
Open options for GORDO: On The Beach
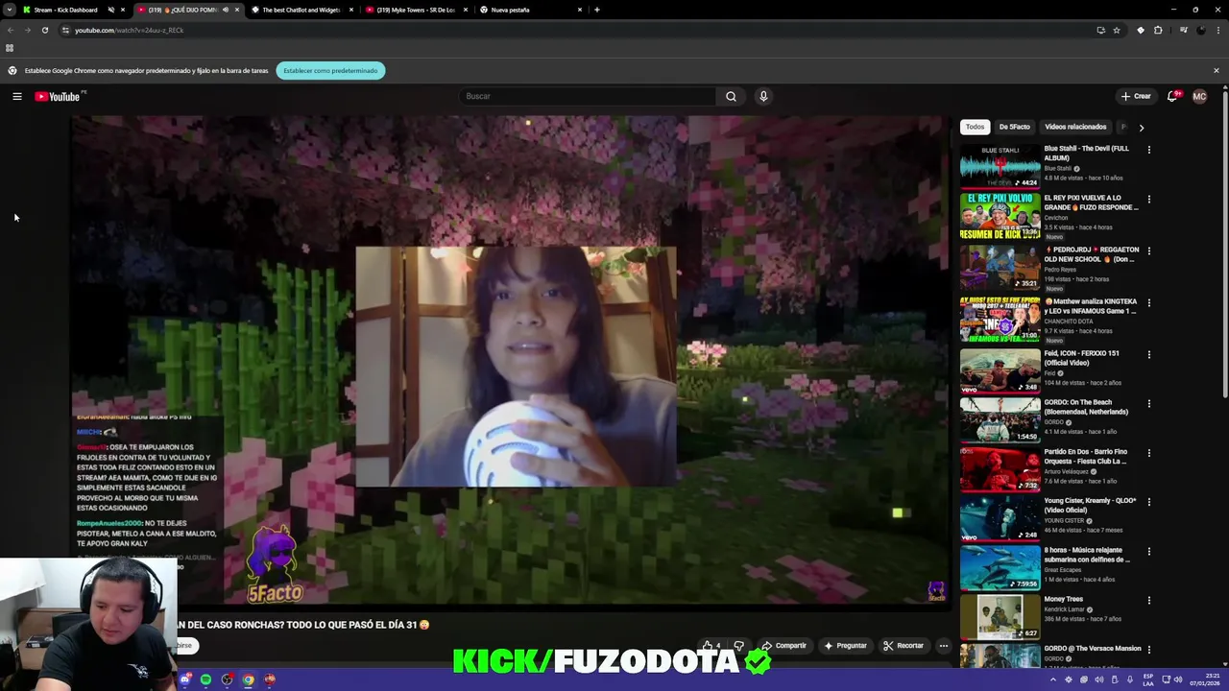point(1148,404)
